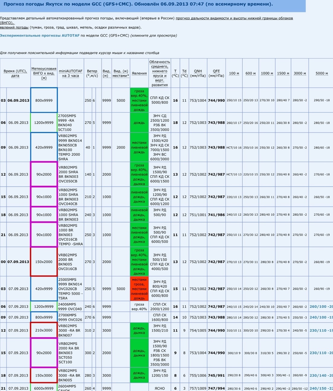Click the 150x2000 red-bordered cell

[x=44, y=262]
